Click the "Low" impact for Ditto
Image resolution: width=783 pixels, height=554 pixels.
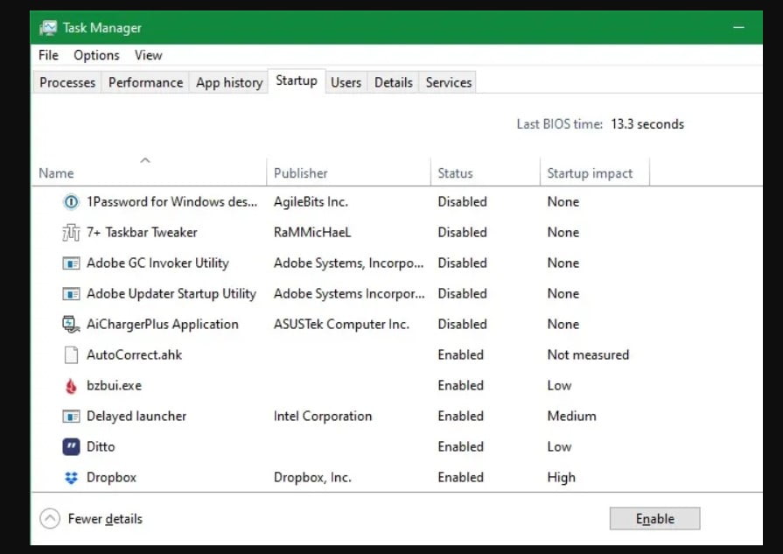point(559,446)
